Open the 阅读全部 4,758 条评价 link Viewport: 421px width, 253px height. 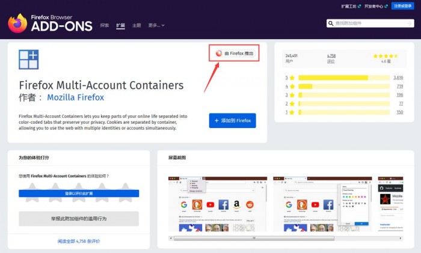pos(79,241)
